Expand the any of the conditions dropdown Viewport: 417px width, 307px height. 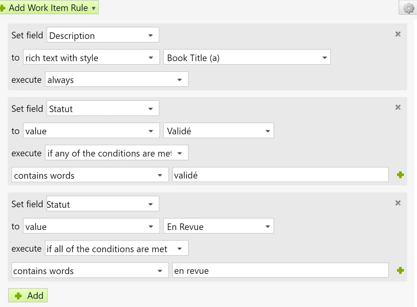(x=116, y=153)
